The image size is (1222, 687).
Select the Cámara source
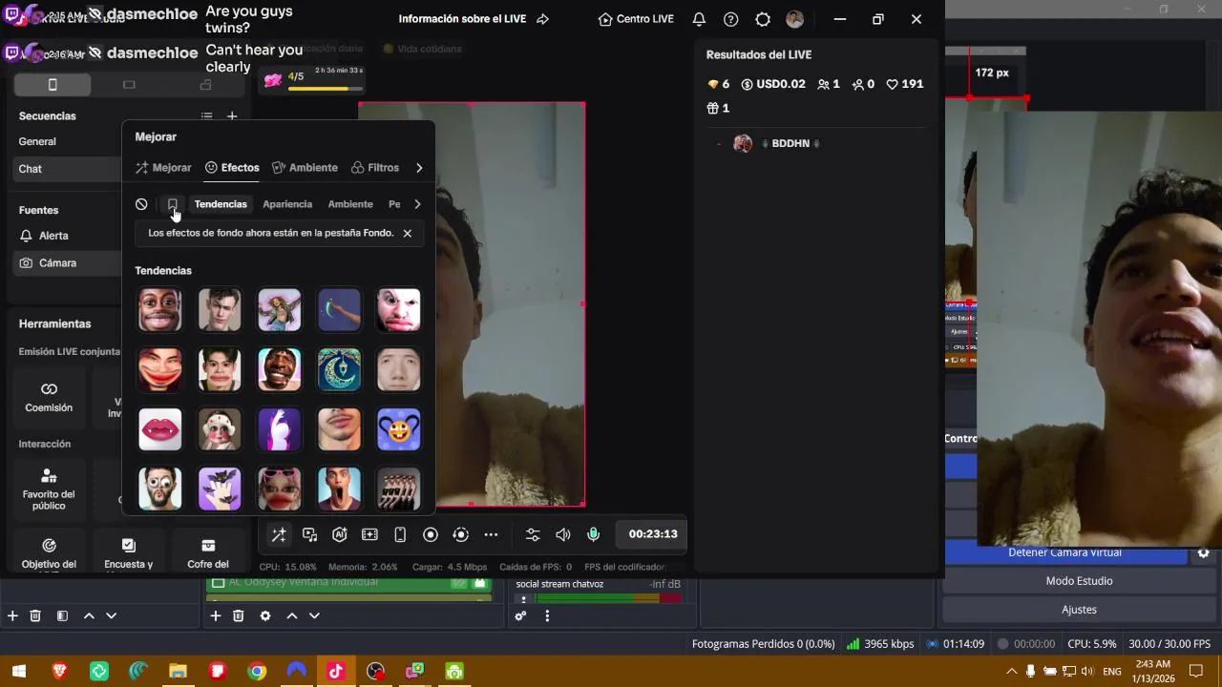click(x=69, y=263)
